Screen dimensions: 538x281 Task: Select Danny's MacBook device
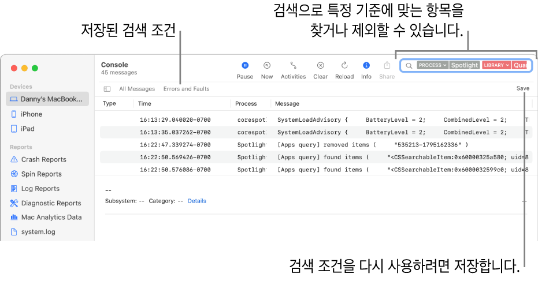47,99
